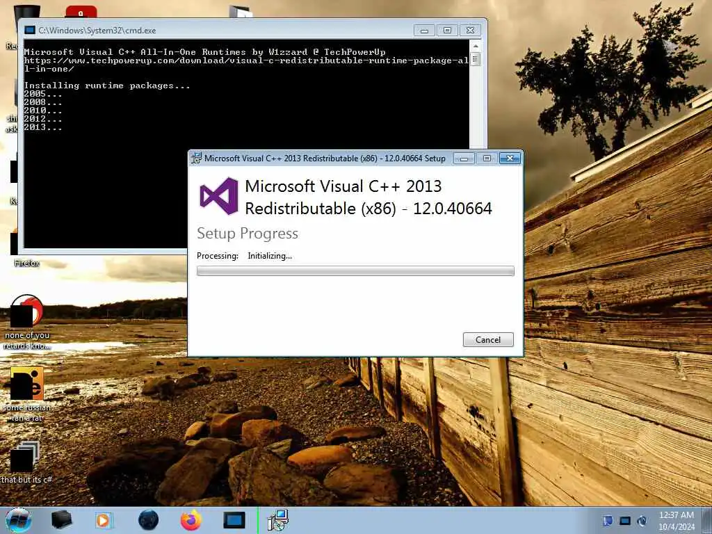This screenshot has height=534, width=712.
Task: Click the "2013..." line in cmd output
Action: [x=43, y=127]
